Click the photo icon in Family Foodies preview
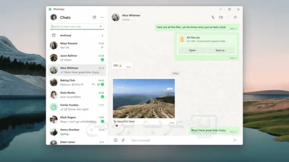289x162 pixels. click(x=66, y=109)
